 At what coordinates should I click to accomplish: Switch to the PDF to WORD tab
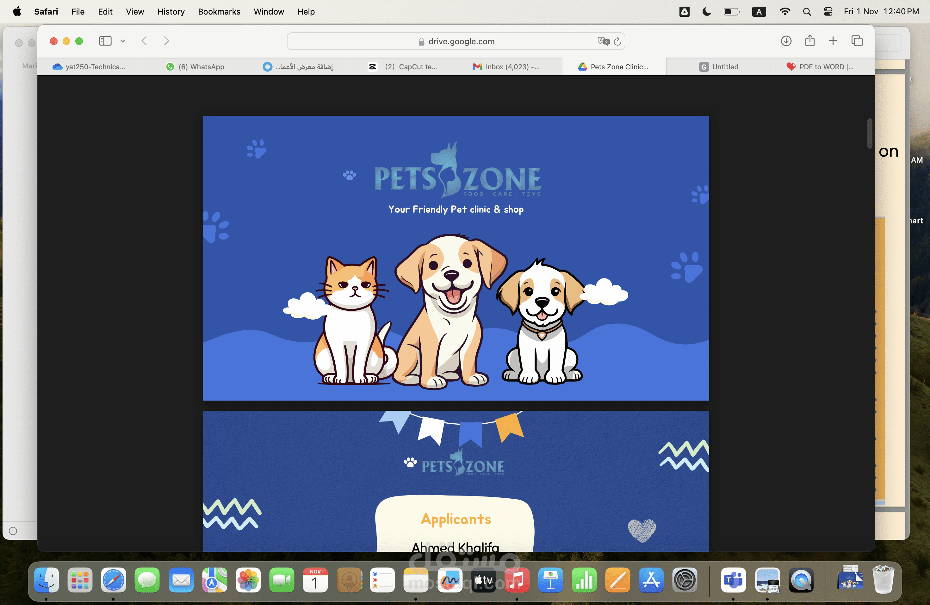click(822, 67)
